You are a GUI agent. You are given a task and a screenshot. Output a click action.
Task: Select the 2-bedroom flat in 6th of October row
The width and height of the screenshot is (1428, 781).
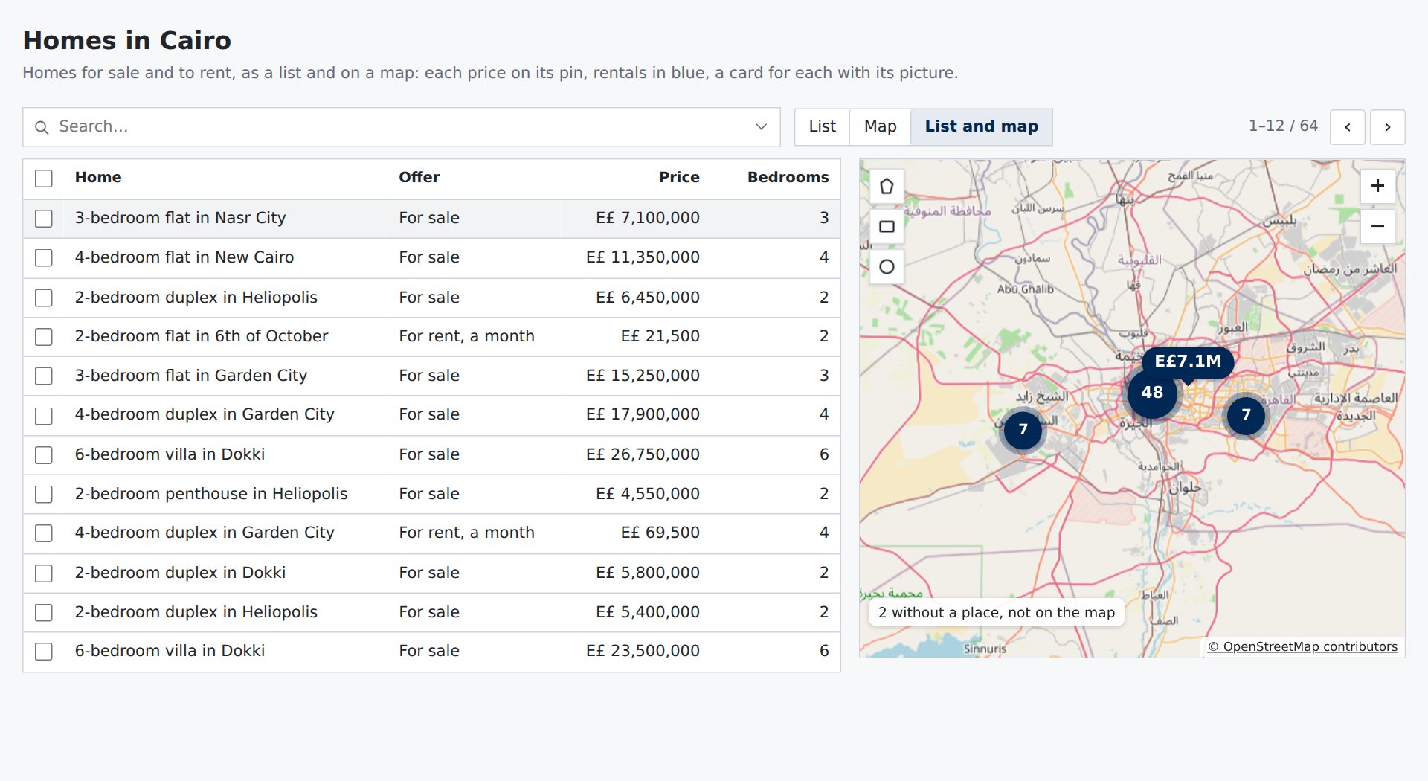(x=44, y=337)
